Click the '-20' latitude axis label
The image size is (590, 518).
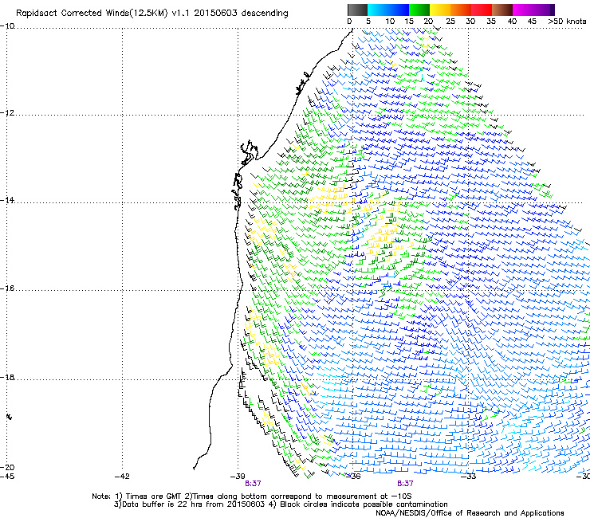coord(7,467)
